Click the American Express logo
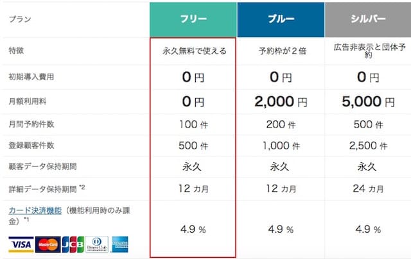This screenshot has width=411, height=259. point(120,245)
